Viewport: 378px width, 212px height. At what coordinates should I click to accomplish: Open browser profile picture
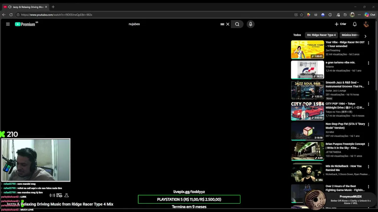click(352, 15)
